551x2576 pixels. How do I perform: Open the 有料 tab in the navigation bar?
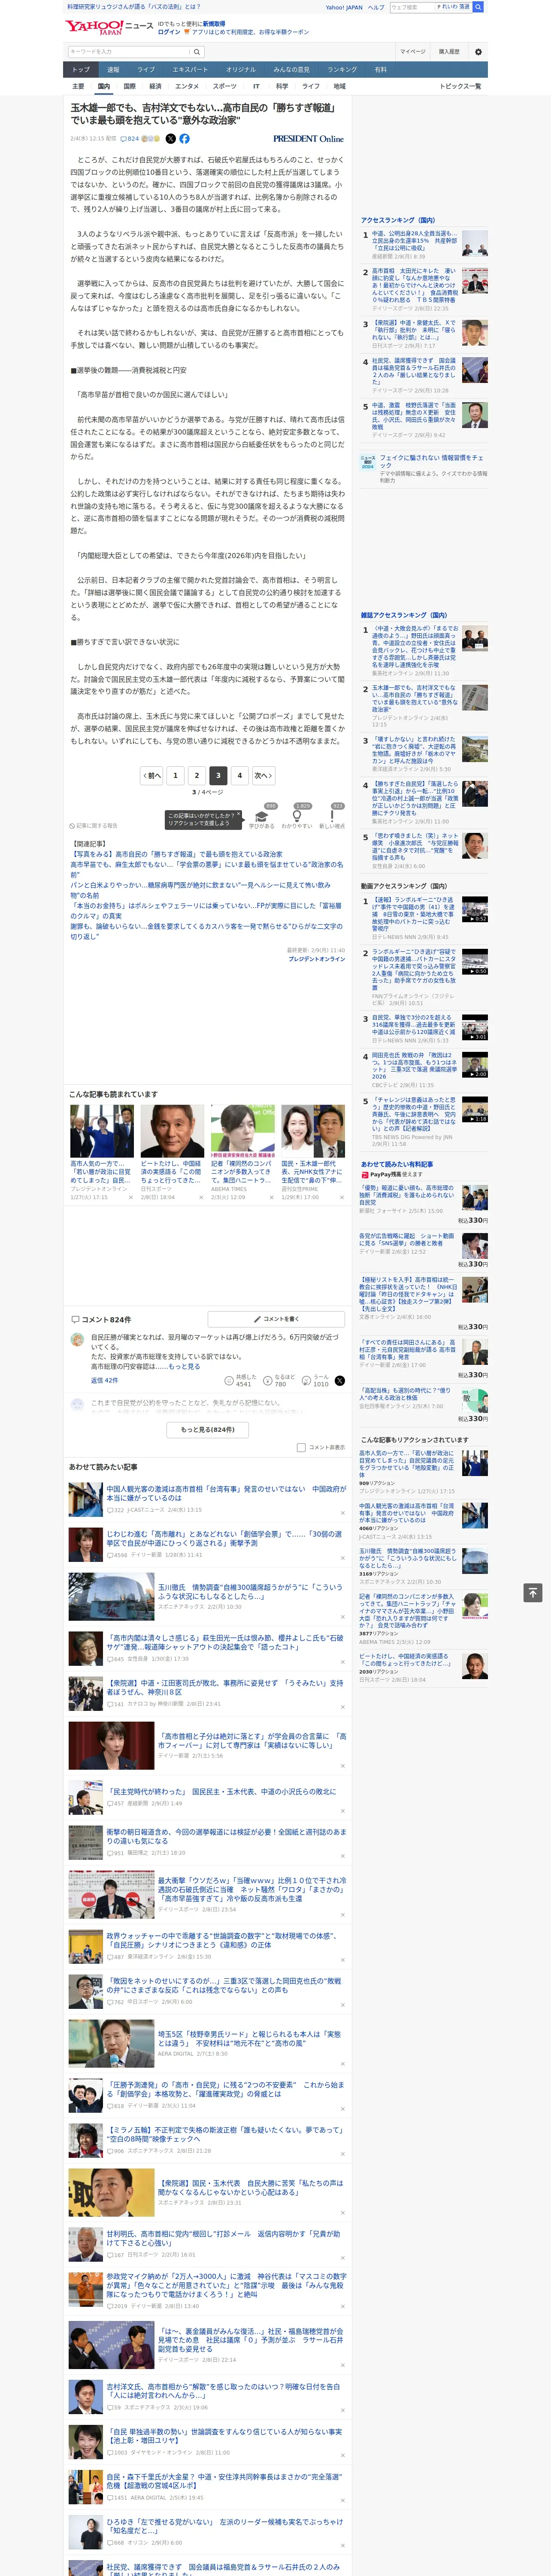[x=380, y=70]
